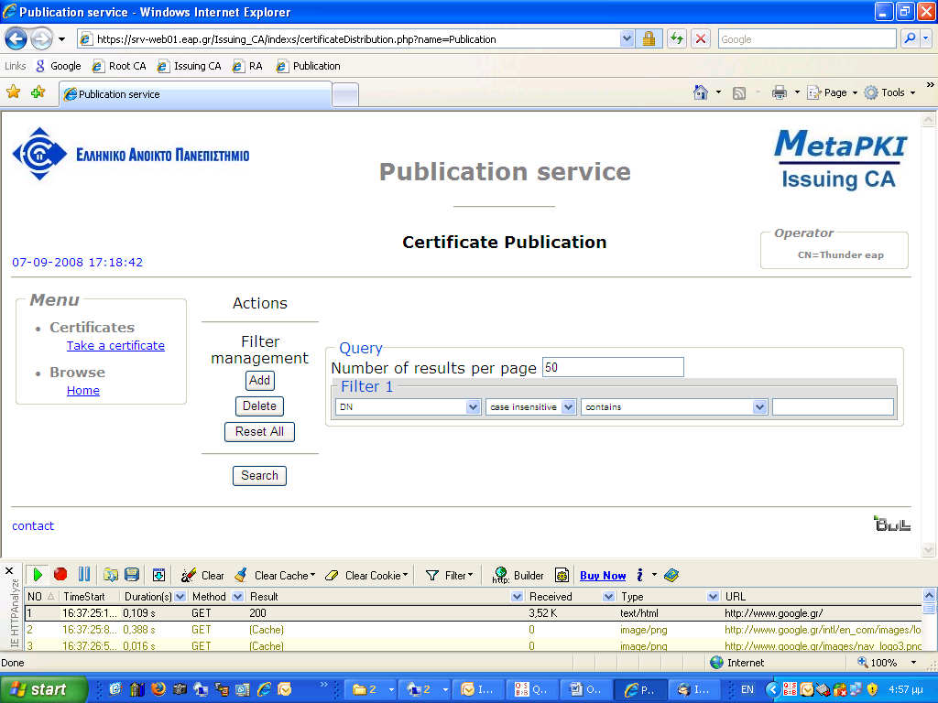
Task: Click the browser Forward arrow button
Action: [x=41, y=39]
